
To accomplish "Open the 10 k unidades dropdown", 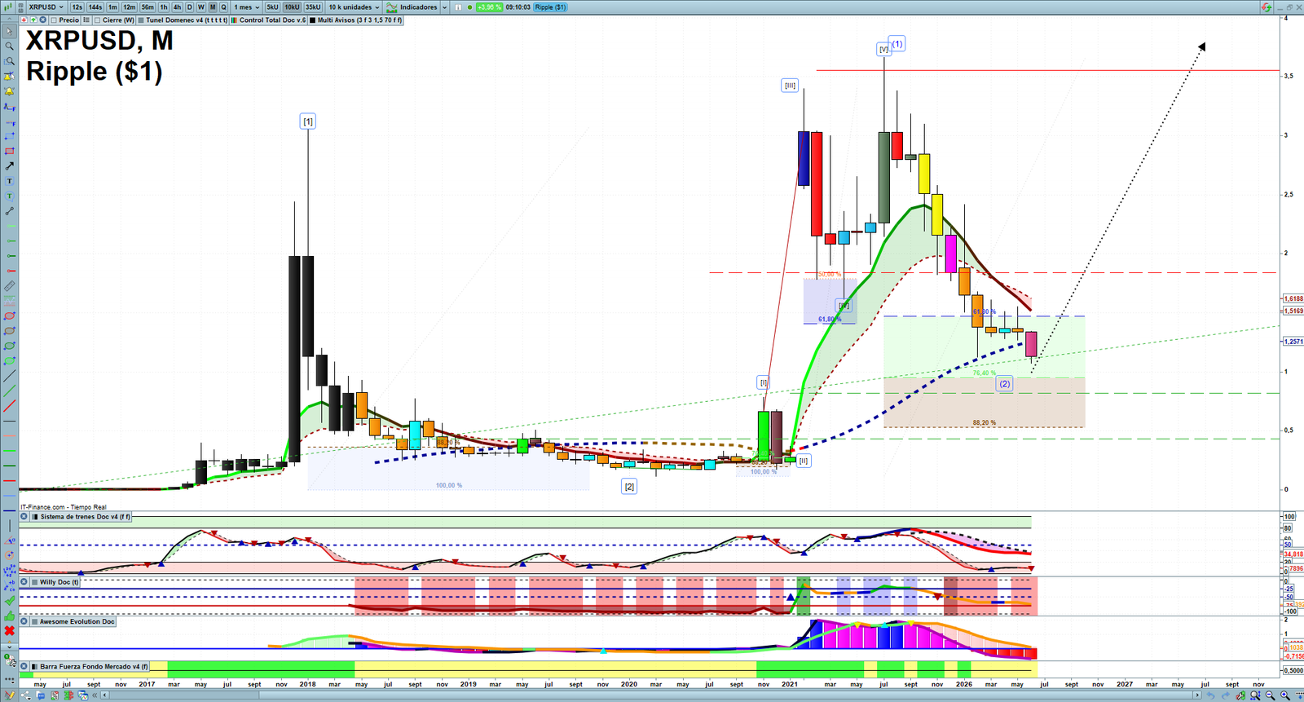I will 354,7.
